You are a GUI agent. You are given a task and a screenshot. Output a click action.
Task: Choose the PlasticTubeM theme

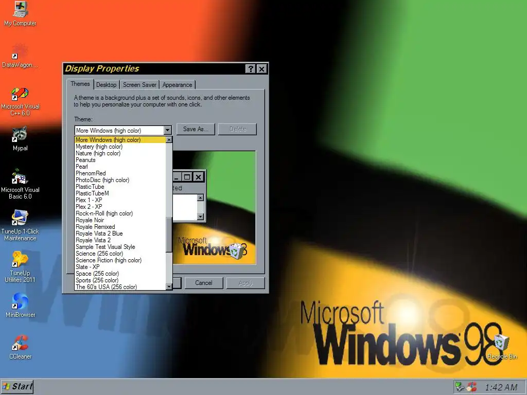[120, 193]
